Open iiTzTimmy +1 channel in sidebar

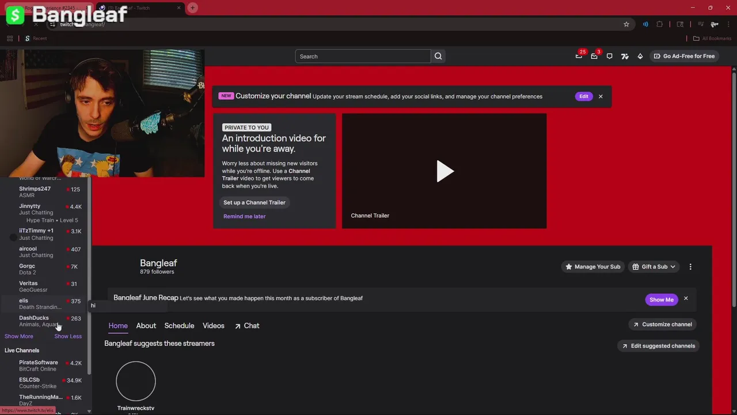45,234
